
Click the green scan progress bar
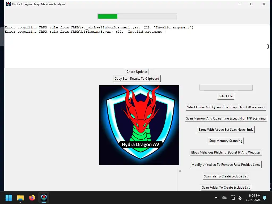(x=137, y=16)
